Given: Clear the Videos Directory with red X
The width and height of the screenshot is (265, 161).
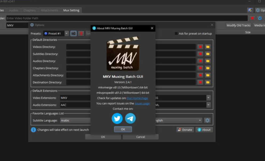Looking at the screenshot, I should pyautogui.click(x=200, y=47).
